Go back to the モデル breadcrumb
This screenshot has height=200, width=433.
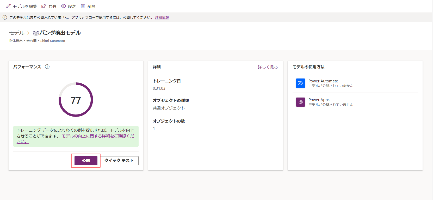pyautogui.click(x=17, y=33)
